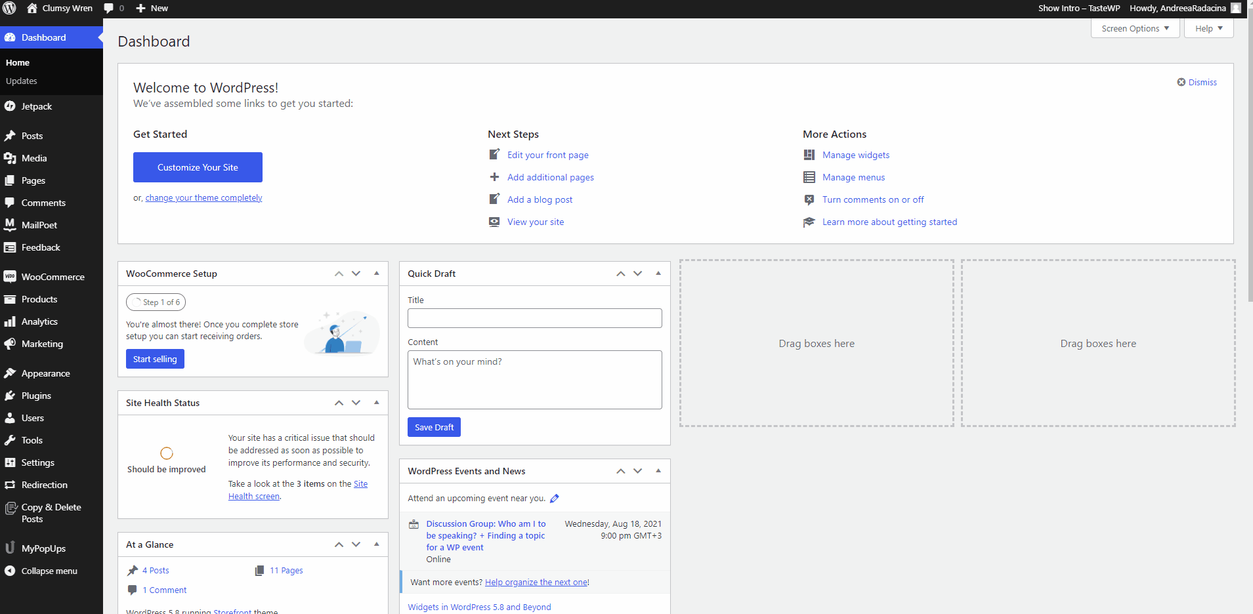This screenshot has height=614, width=1253.
Task: Click Collapse menu at sidebar bottom
Action: (x=49, y=571)
